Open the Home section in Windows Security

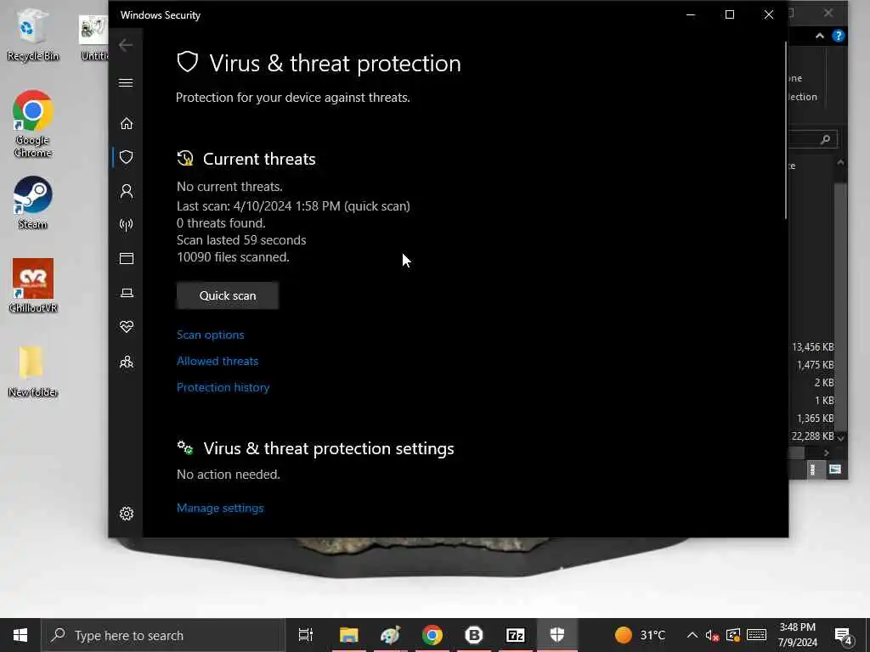(127, 123)
